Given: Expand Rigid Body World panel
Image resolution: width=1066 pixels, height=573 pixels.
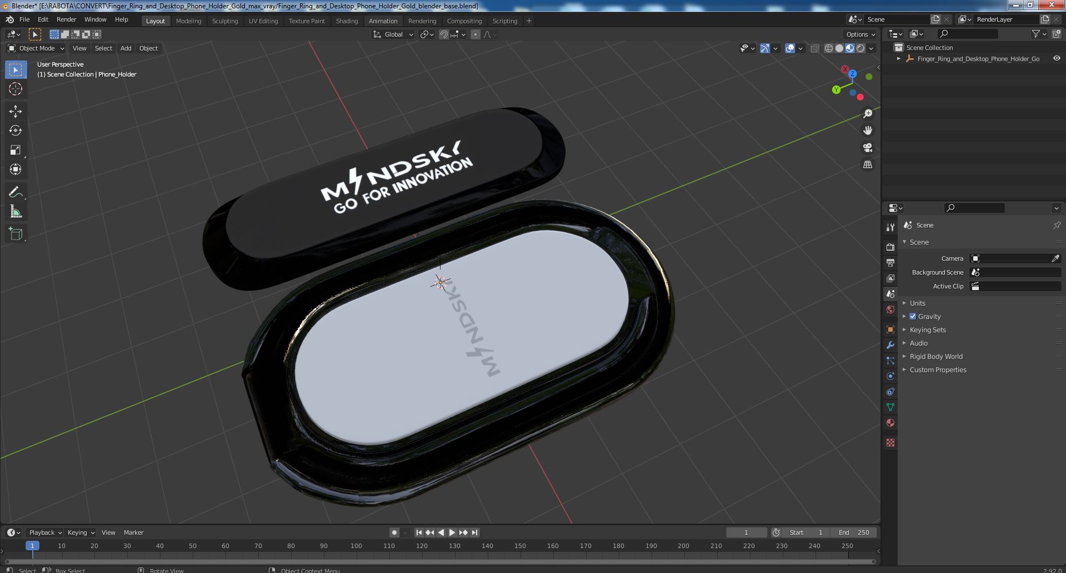Looking at the screenshot, I should point(935,356).
